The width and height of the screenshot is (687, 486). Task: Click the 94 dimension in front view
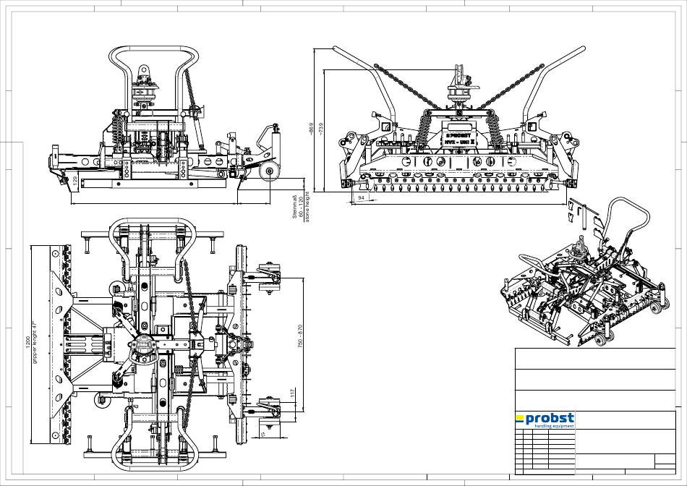click(x=361, y=197)
